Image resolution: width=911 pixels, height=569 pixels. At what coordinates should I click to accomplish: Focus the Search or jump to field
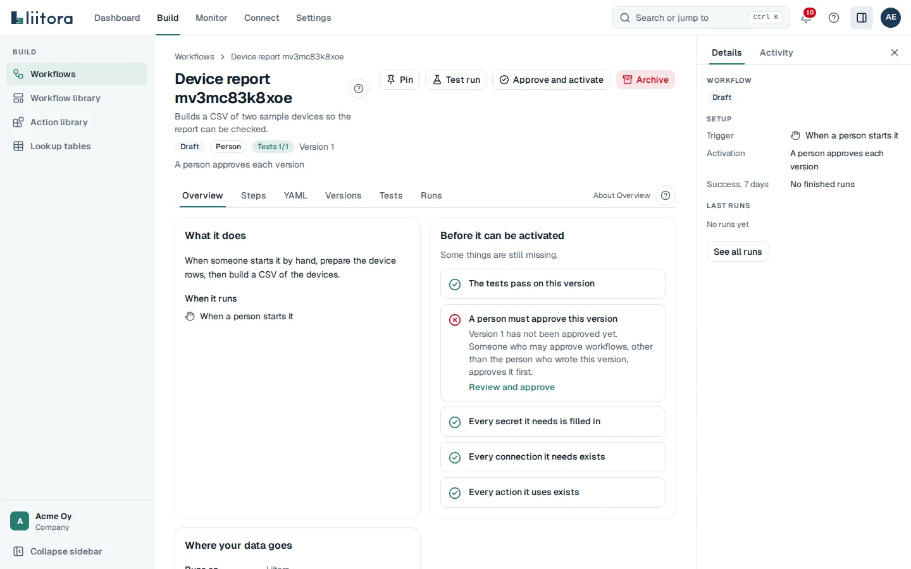coord(701,18)
